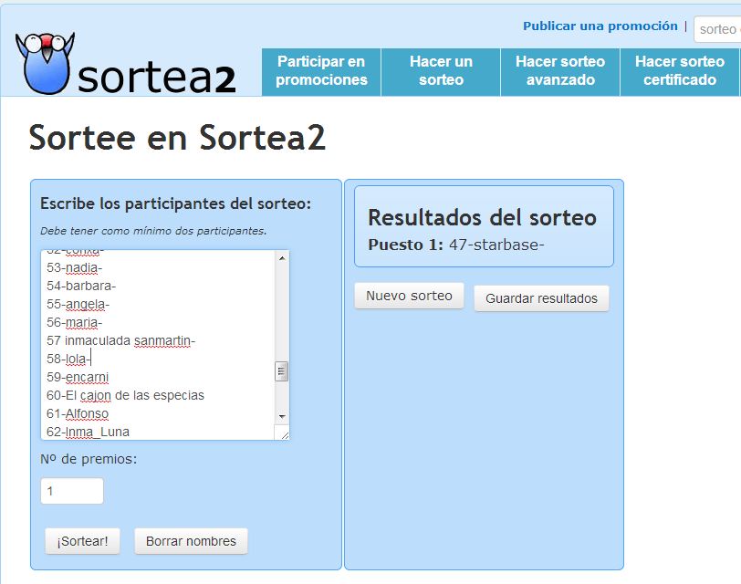
Task: Click the participant line 59-encarni
Action: coord(78,377)
